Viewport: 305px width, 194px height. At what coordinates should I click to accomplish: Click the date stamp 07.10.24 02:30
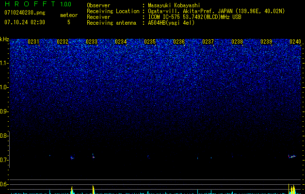(25, 22)
